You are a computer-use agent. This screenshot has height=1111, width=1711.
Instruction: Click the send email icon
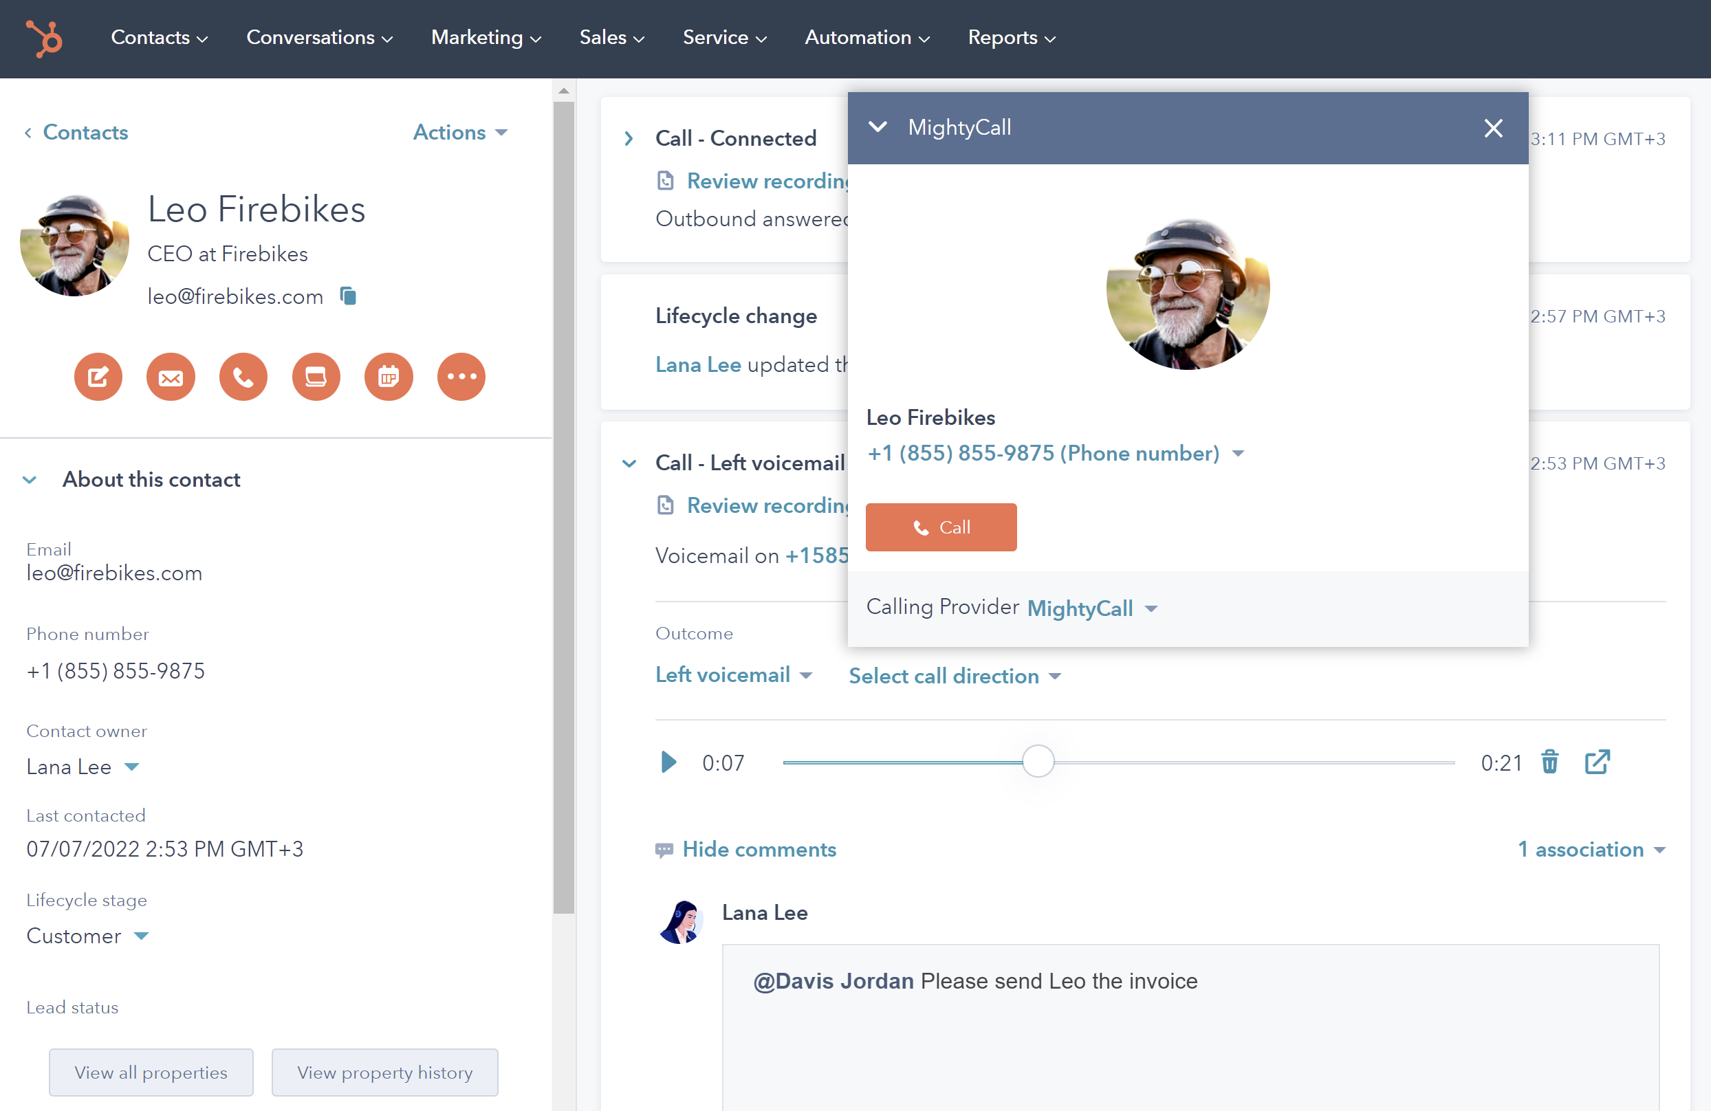coord(170,377)
